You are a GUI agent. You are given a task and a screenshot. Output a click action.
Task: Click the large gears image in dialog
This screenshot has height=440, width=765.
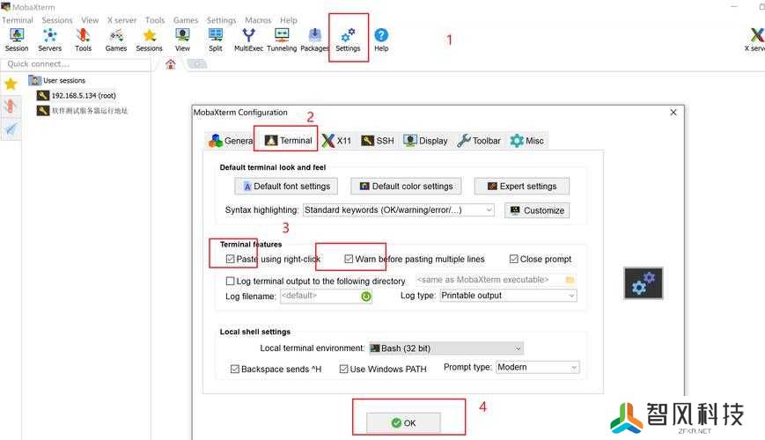pyautogui.click(x=644, y=283)
